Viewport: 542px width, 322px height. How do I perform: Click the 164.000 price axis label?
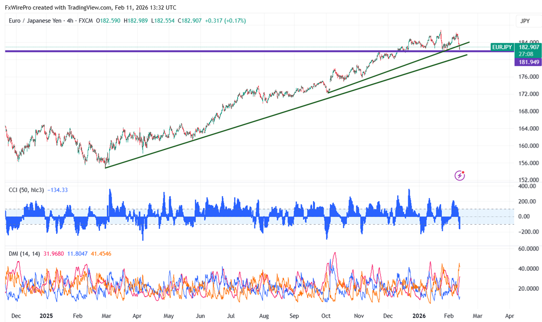point(529,128)
